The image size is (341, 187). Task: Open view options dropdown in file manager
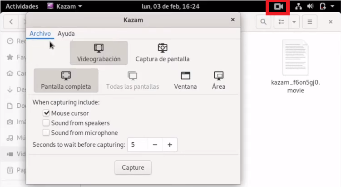(294, 22)
